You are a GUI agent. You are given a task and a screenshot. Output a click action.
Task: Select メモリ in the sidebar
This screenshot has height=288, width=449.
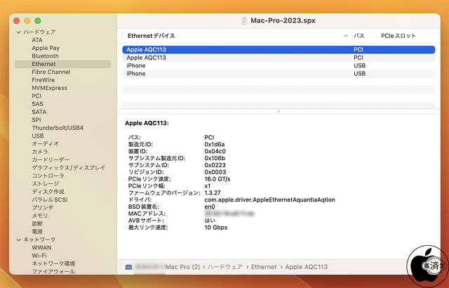pyautogui.click(x=40, y=216)
